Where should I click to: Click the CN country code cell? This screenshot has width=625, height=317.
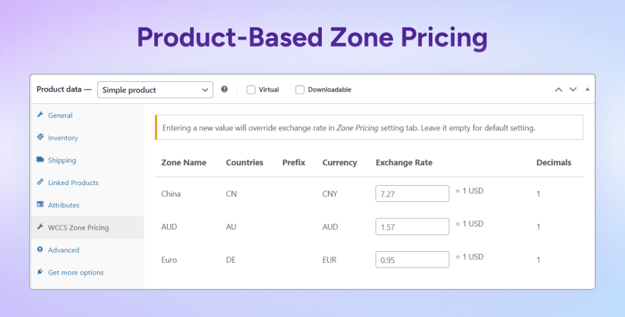click(x=232, y=194)
